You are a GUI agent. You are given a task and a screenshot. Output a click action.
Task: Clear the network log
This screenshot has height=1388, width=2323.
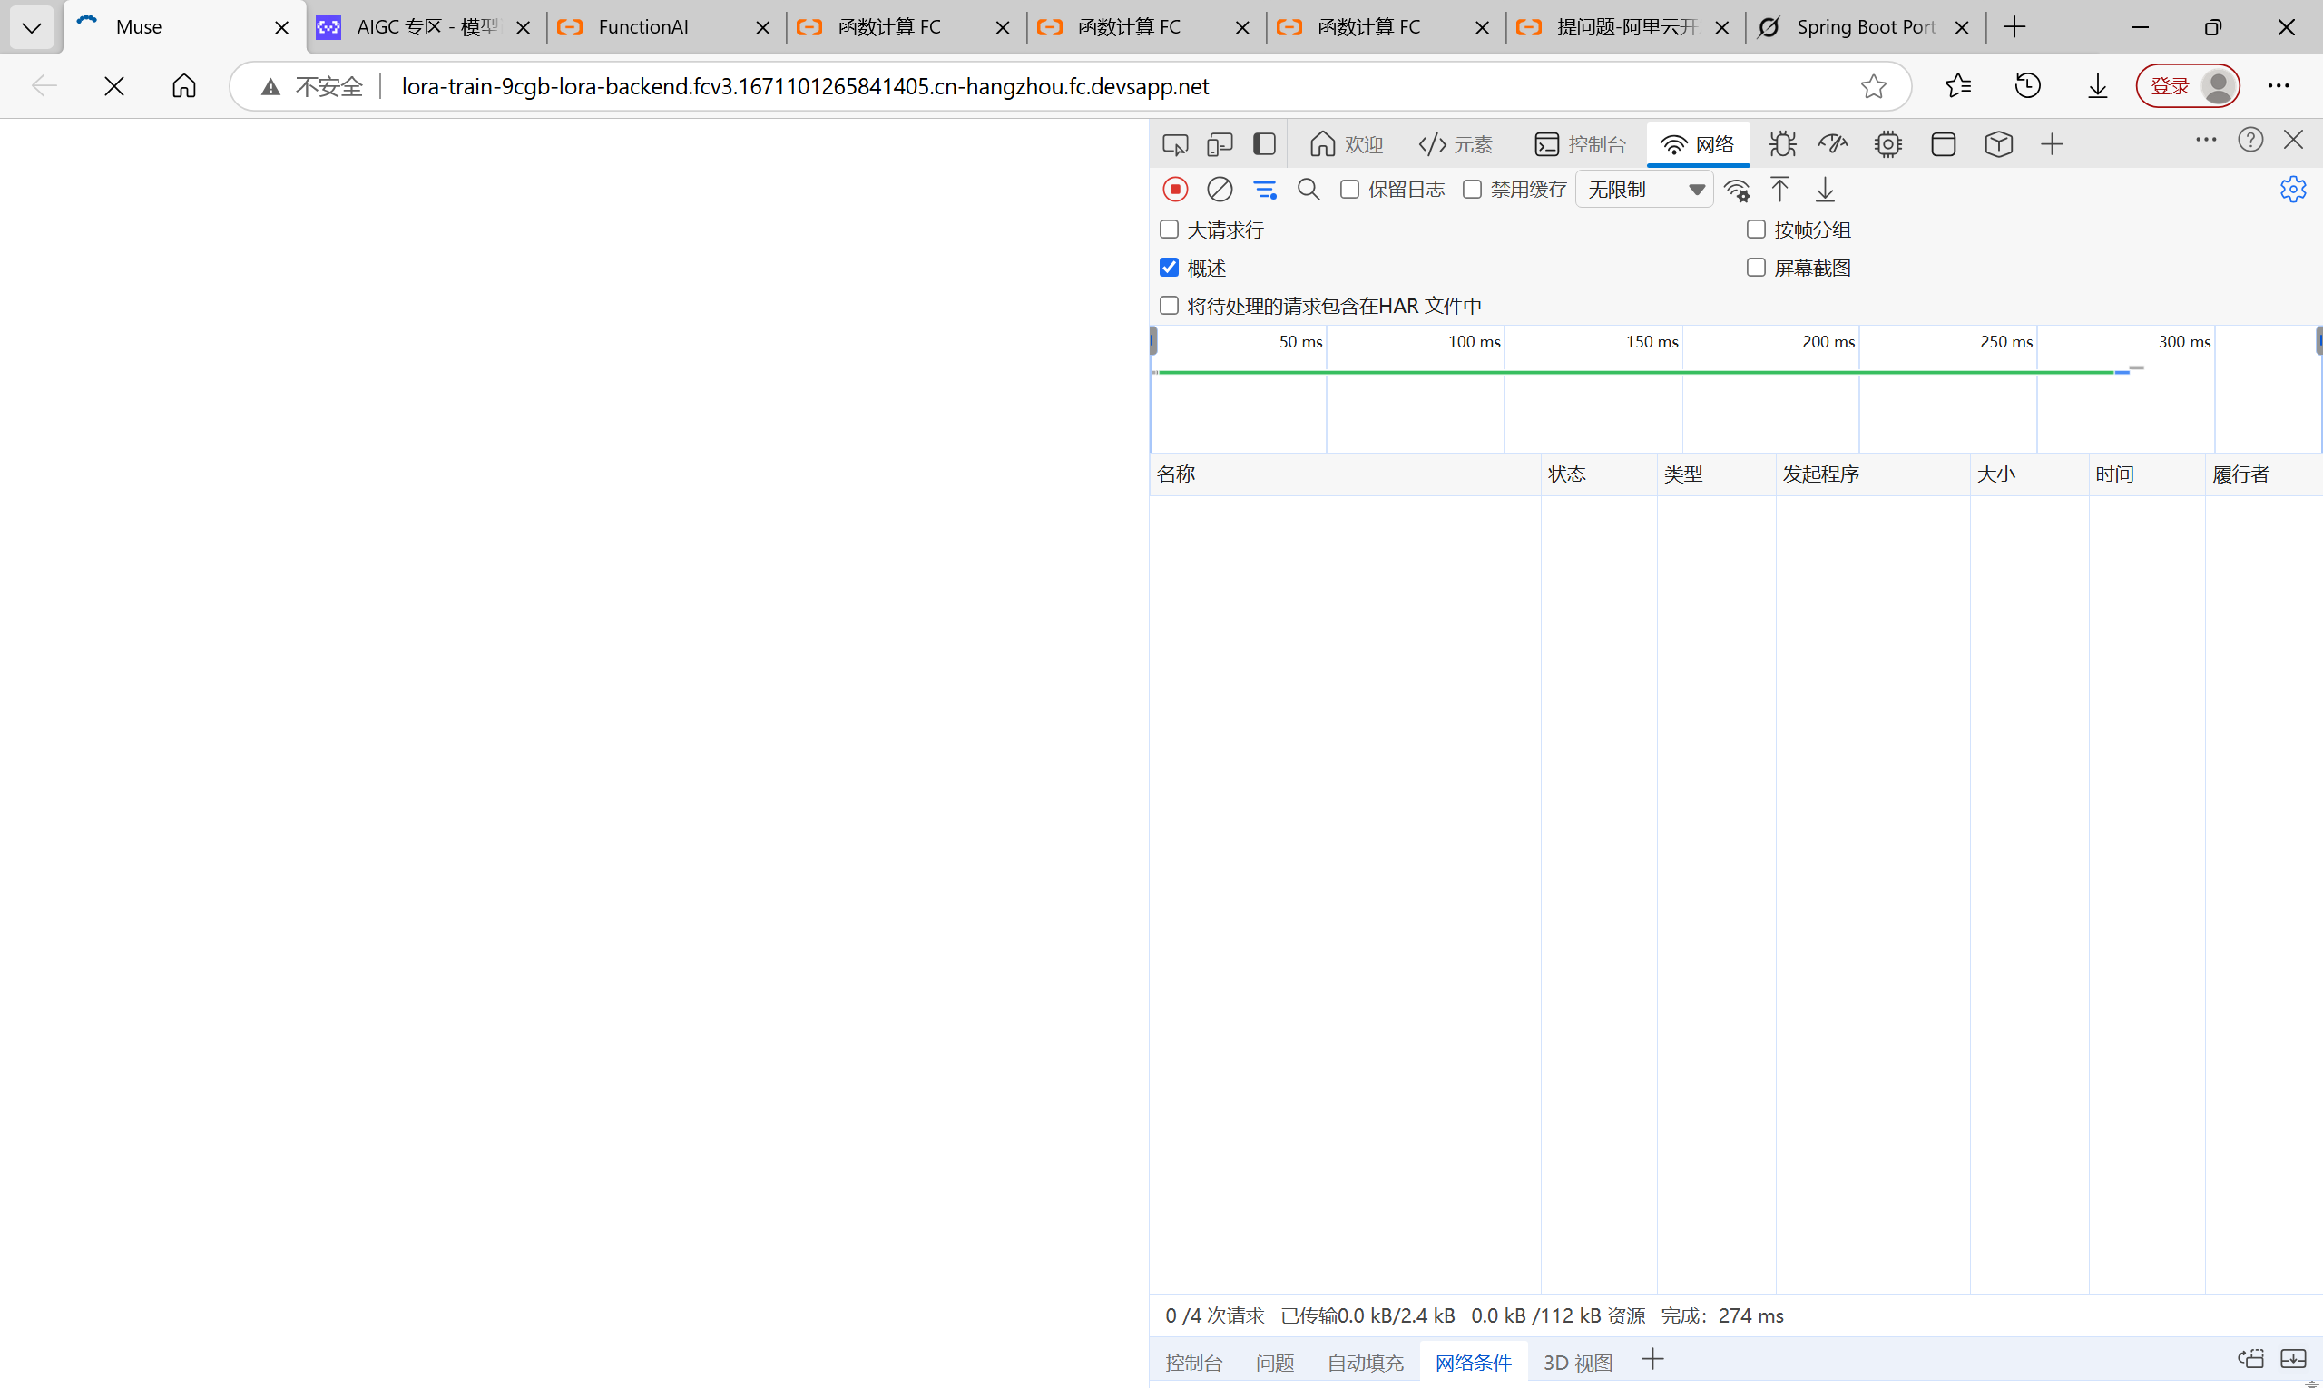coord(1219,190)
